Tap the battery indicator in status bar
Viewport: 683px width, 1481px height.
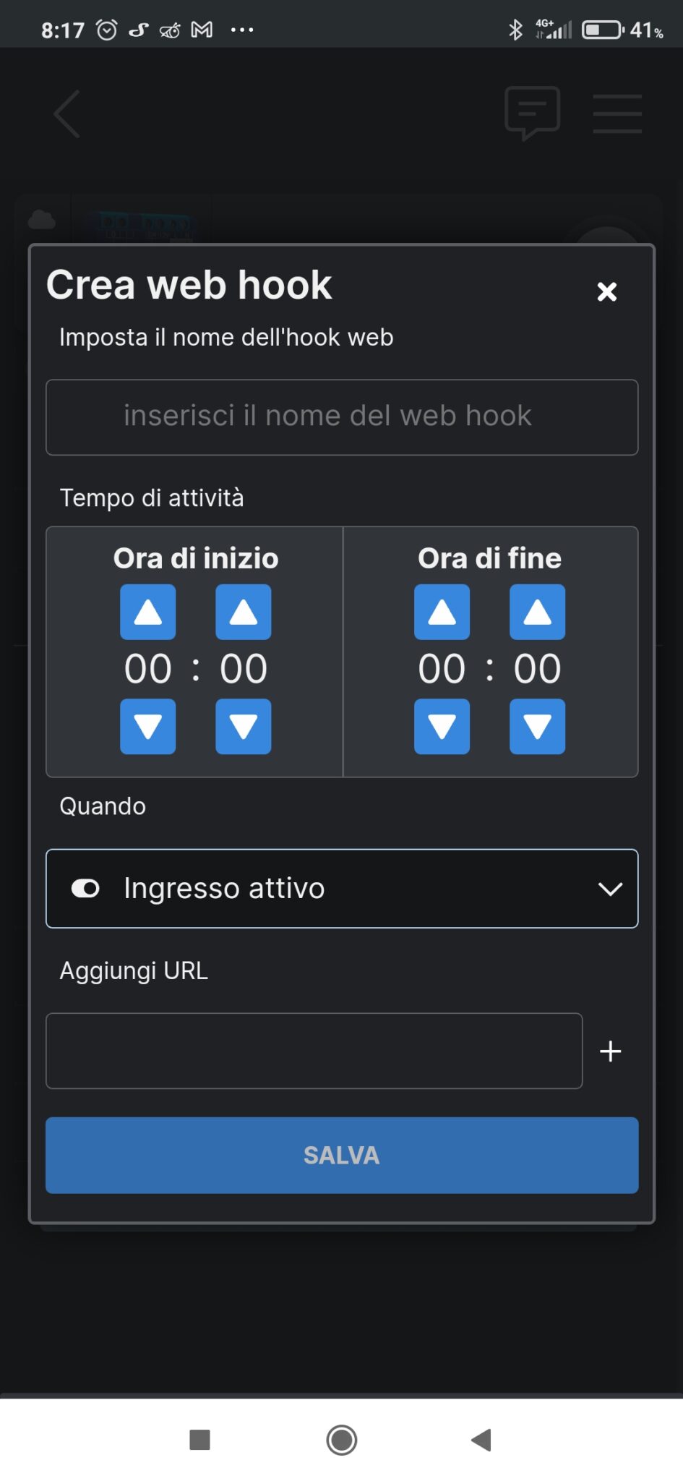coord(601,29)
